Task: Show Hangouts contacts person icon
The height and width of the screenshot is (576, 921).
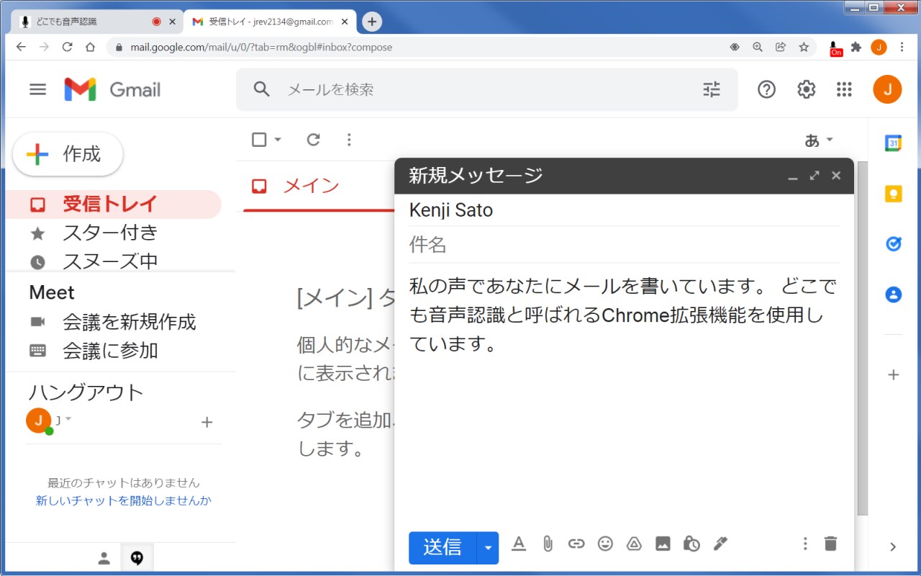Action: pos(104,558)
